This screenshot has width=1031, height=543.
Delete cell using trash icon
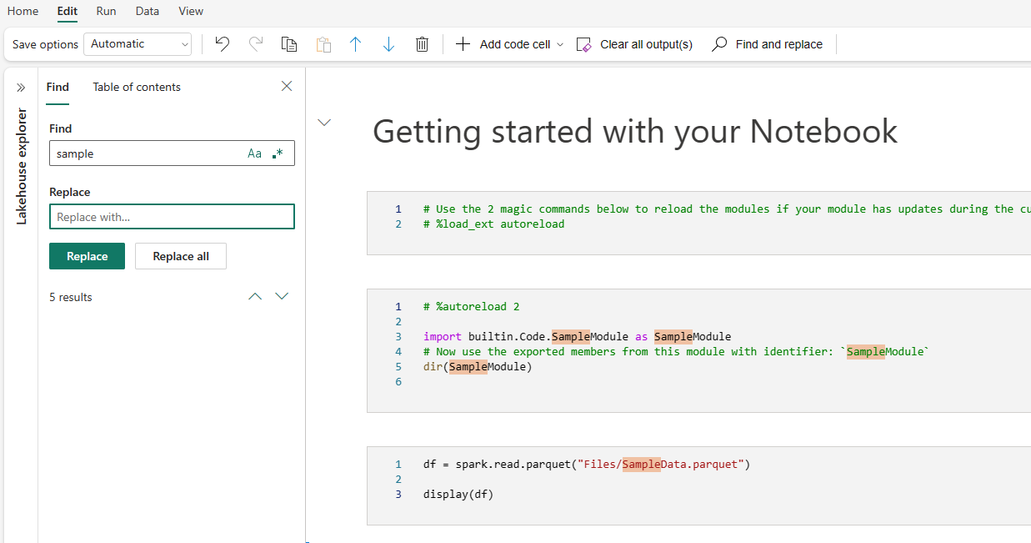[422, 44]
